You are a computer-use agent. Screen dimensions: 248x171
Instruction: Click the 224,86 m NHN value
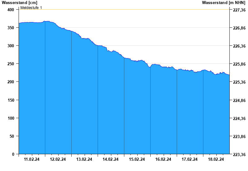[x=239, y=100]
